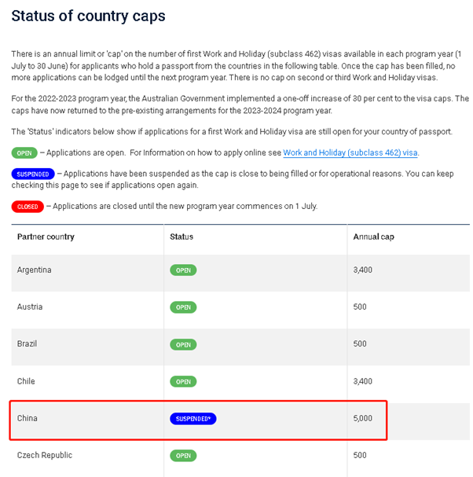Click the green OPEN badge in the legend
The width and height of the screenshot is (473, 477).
point(24,153)
